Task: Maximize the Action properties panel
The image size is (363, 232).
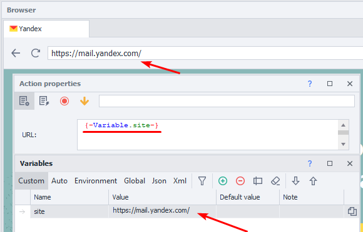Action: pyautogui.click(x=330, y=84)
